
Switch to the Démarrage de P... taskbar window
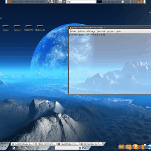point(91,144)
